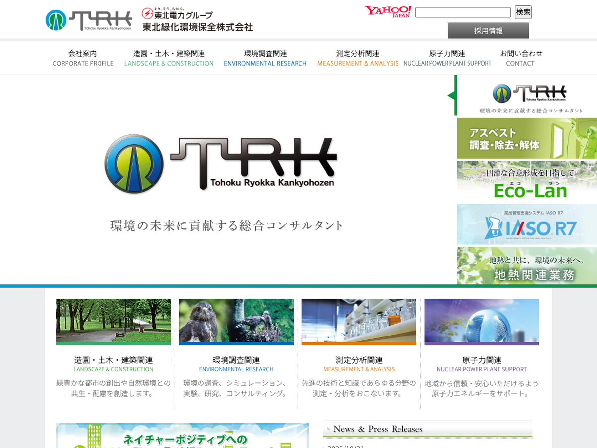The height and width of the screenshot is (448, 597).
Task: Click the Yahoo! Japan logo
Action: tap(388, 12)
